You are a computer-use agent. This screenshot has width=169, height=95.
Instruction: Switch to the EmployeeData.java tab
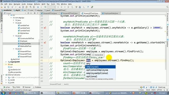click(111, 13)
